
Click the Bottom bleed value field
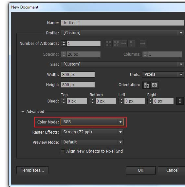pyautogui.click(x=106, y=101)
